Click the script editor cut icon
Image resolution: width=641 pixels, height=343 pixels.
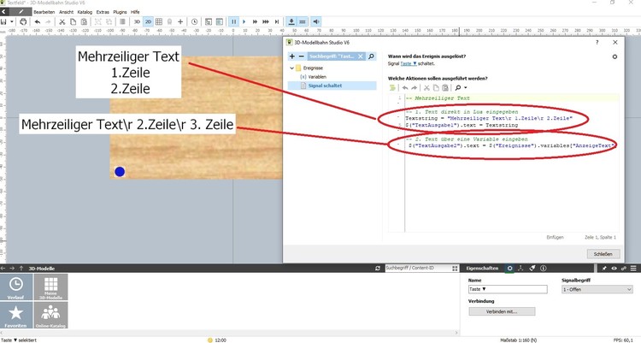(426, 87)
